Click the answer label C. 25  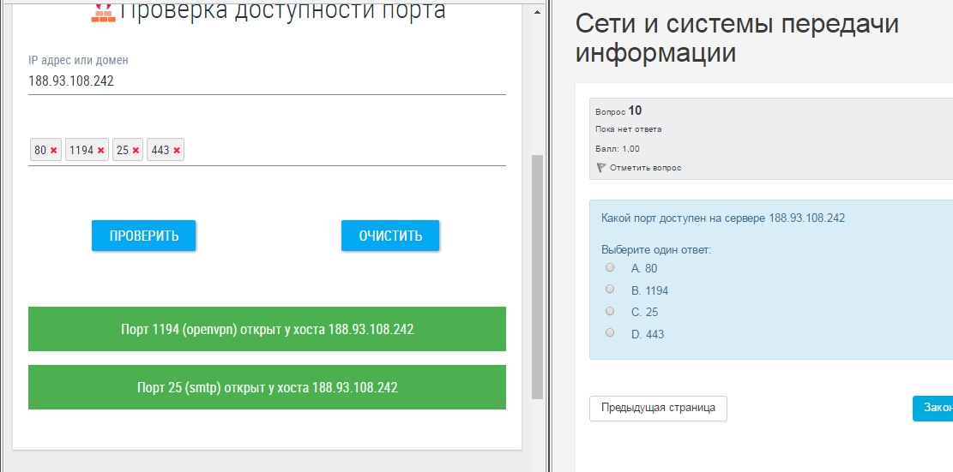pyautogui.click(x=645, y=313)
